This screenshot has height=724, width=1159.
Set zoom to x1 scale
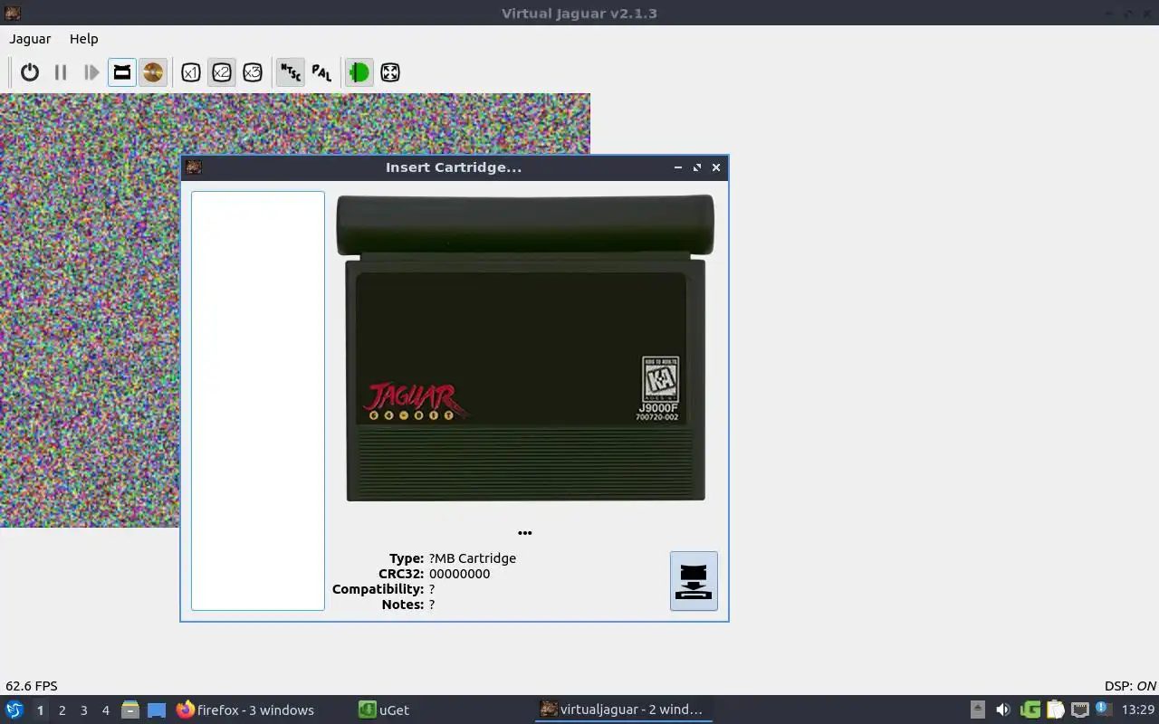pyautogui.click(x=190, y=72)
